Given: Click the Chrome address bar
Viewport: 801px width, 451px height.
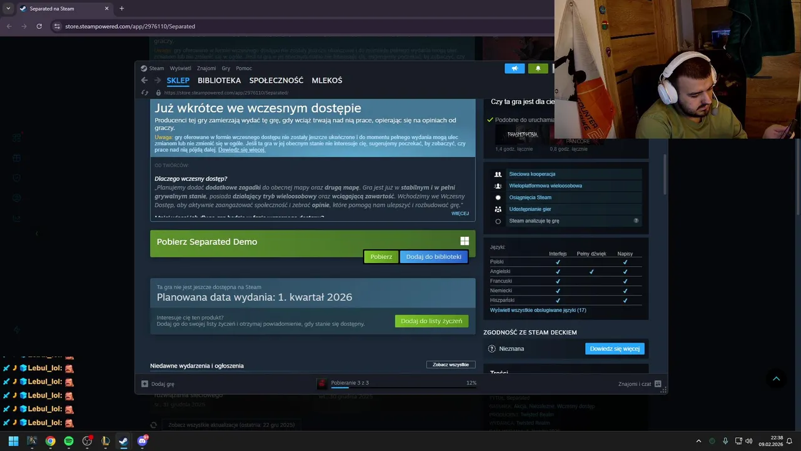Looking at the screenshot, I should 300,26.
